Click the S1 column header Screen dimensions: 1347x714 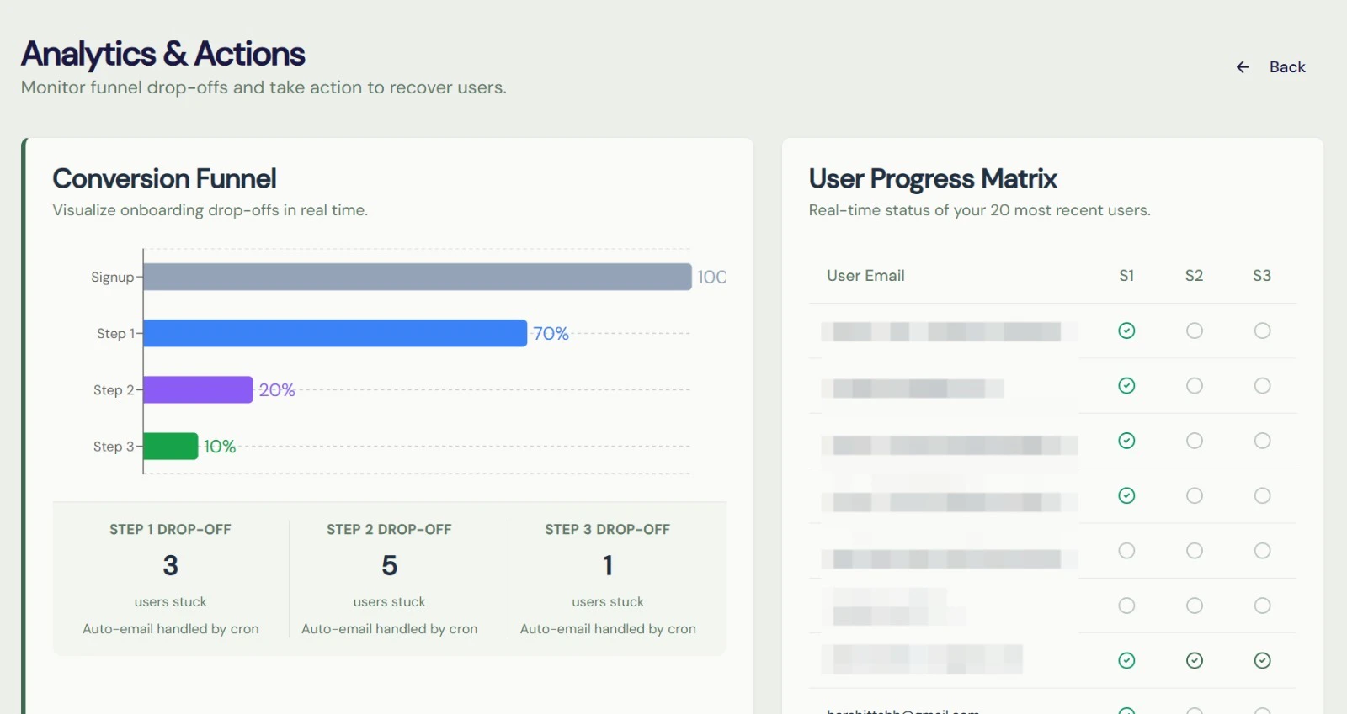[1126, 276]
